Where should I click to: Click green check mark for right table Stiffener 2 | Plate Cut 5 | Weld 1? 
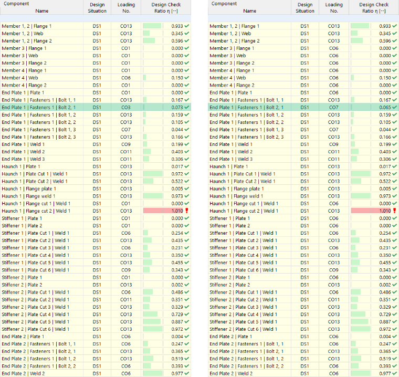coord(395,322)
